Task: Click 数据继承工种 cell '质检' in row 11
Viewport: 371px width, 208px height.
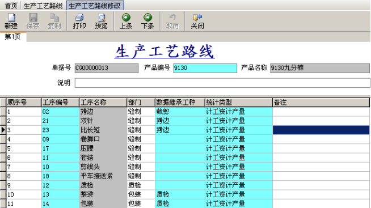Action: click(x=180, y=203)
